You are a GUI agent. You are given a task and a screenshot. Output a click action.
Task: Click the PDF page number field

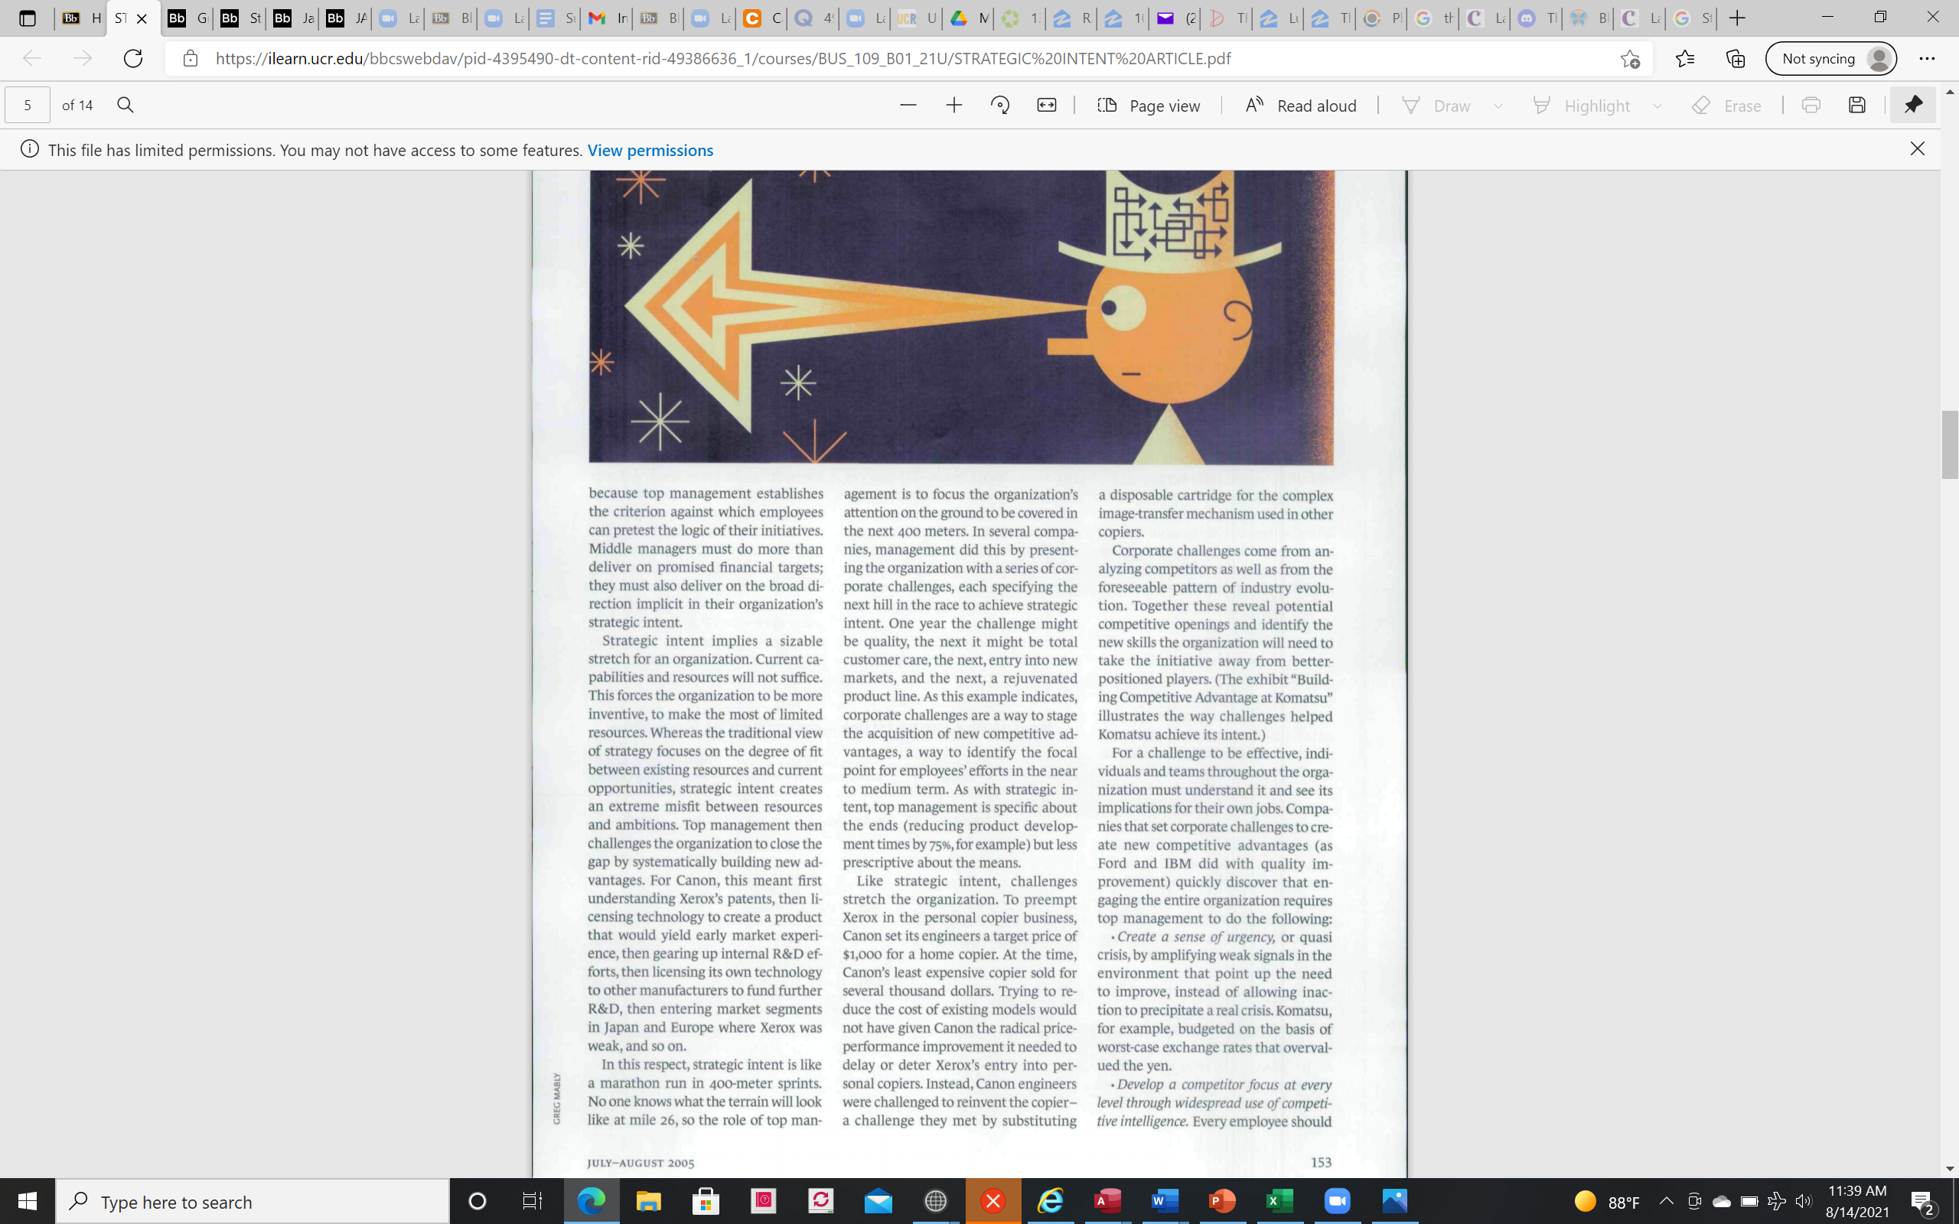28,106
